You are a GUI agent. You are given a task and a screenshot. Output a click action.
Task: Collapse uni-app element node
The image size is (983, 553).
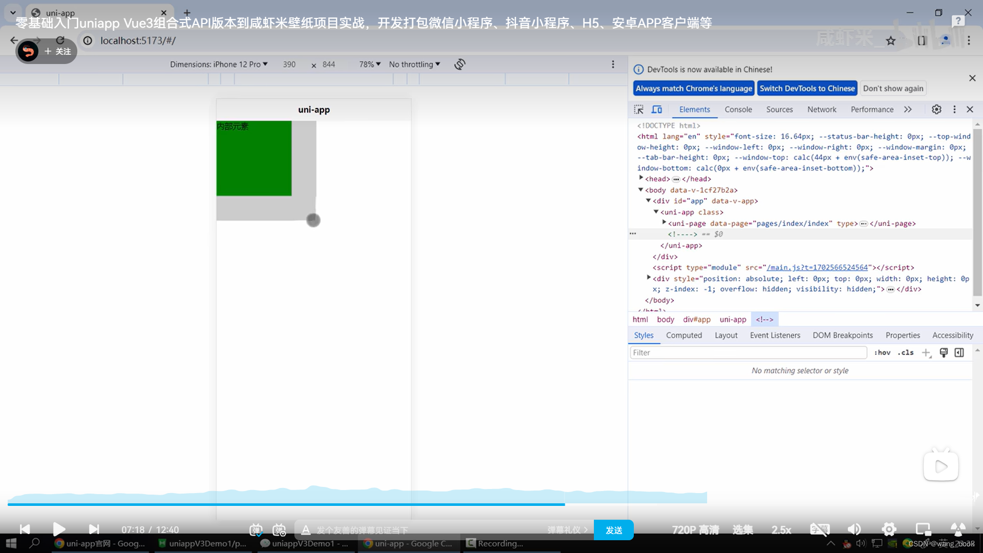click(656, 211)
